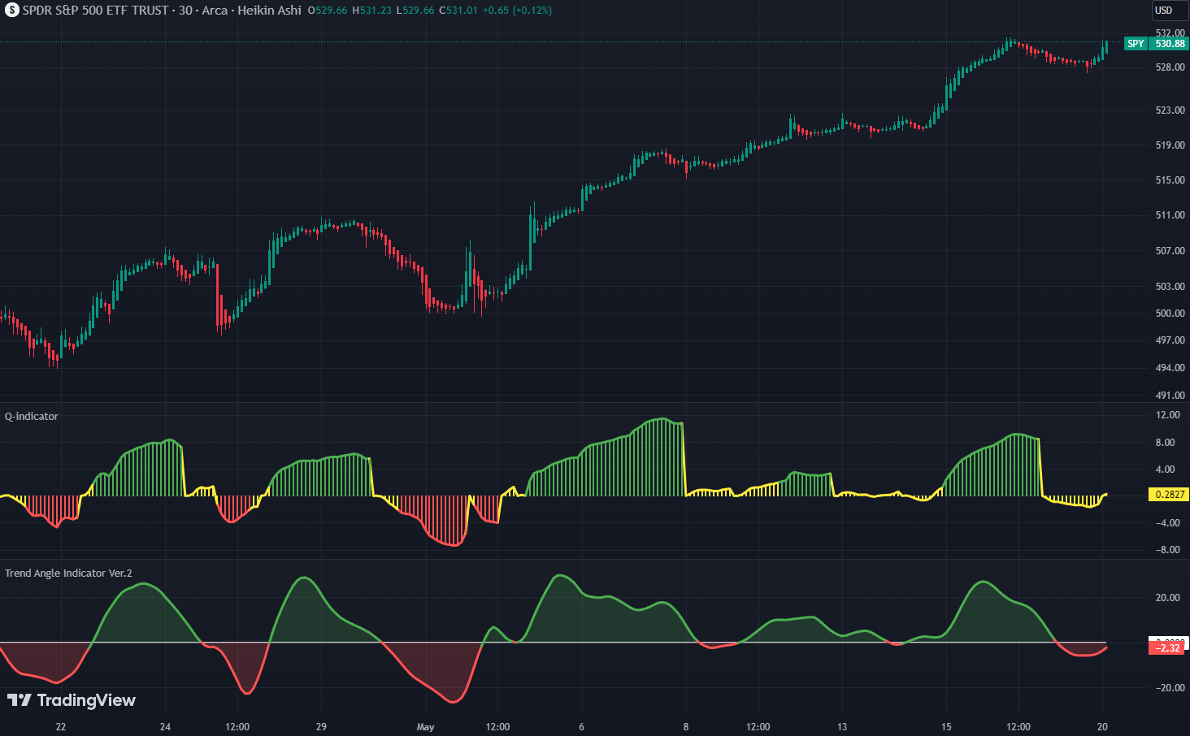Click the 6 date on time axis
The width and height of the screenshot is (1190, 736).
pos(581,727)
